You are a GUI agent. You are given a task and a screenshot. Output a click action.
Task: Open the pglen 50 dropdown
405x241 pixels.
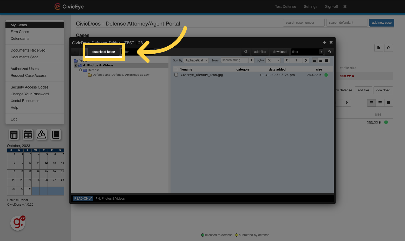273,60
